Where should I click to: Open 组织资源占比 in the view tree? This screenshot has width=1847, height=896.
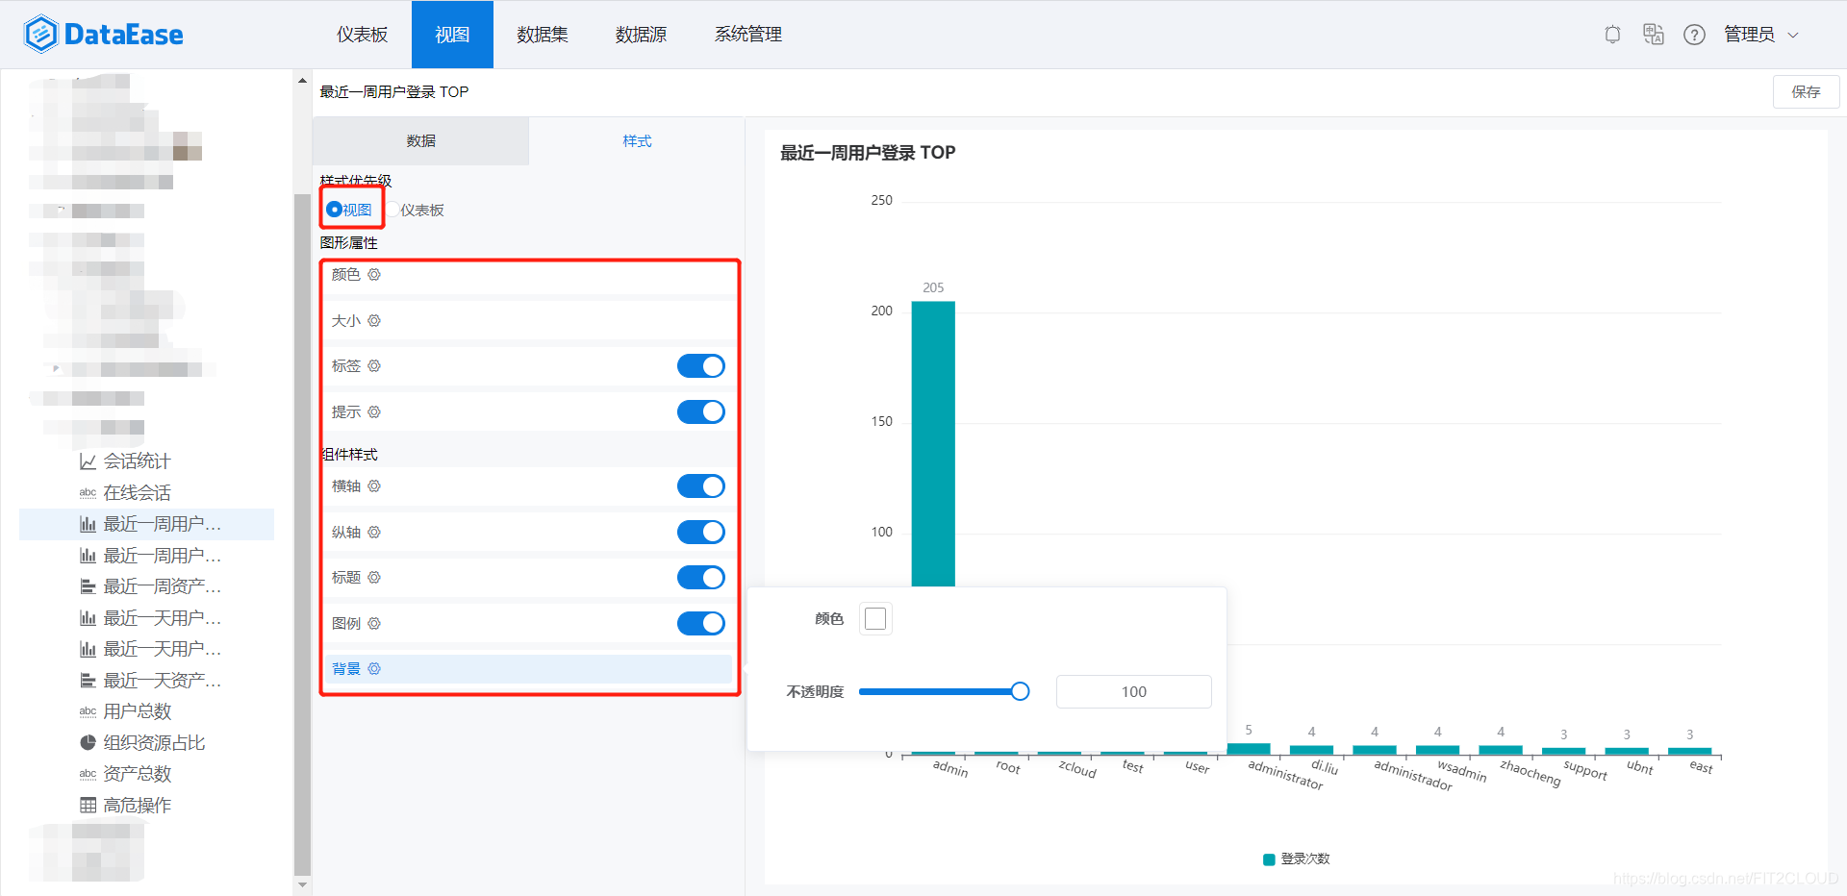click(154, 743)
